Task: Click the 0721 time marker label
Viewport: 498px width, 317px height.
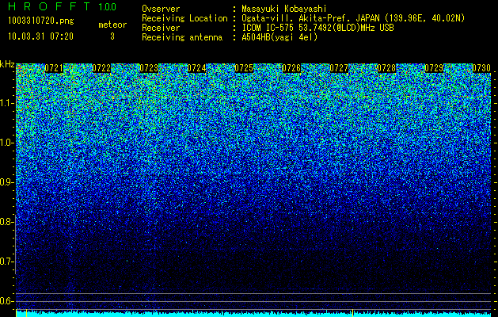Action: coord(54,68)
